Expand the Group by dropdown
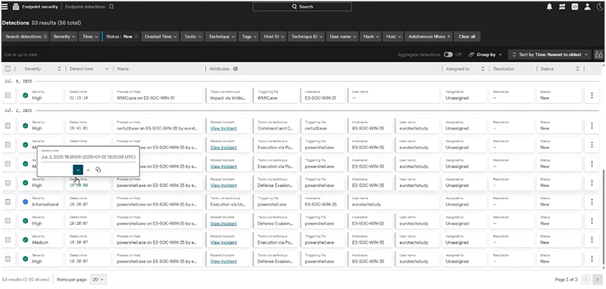The image size is (606, 289). pos(486,54)
